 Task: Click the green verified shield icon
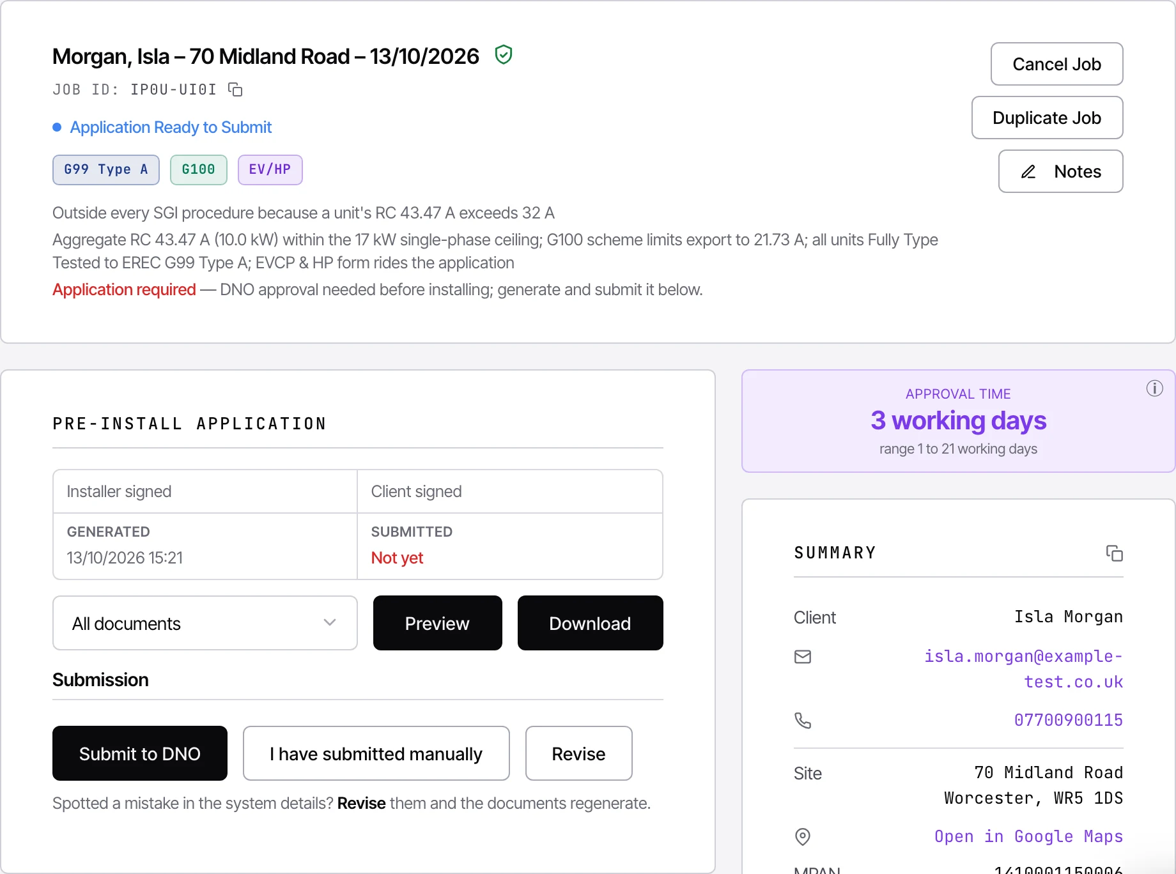pos(504,55)
